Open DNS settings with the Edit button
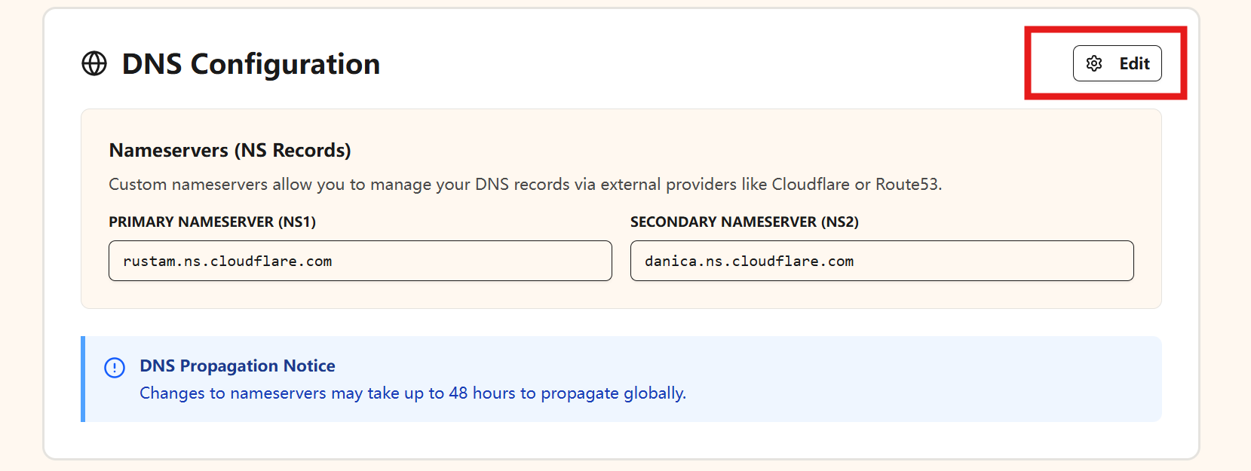The height and width of the screenshot is (471, 1251). (x=1117, y=63)
